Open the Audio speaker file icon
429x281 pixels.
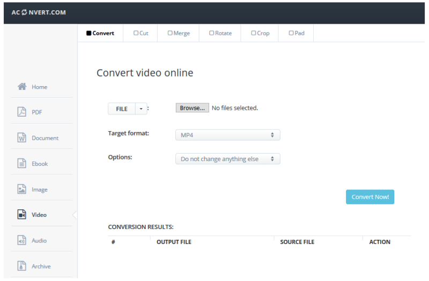(21, 240)
